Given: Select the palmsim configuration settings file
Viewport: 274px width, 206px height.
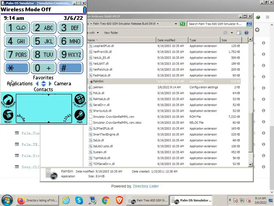Looking at the screenshot, I should [x=164, y=87].
